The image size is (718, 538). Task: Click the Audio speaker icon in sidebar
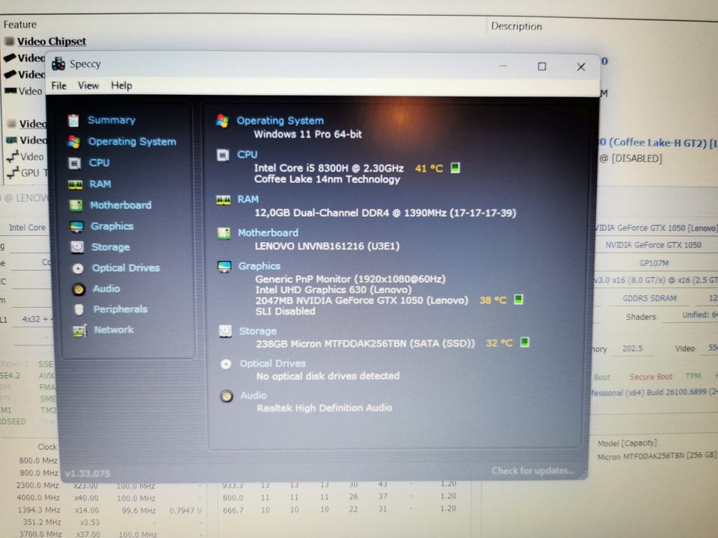79,289
